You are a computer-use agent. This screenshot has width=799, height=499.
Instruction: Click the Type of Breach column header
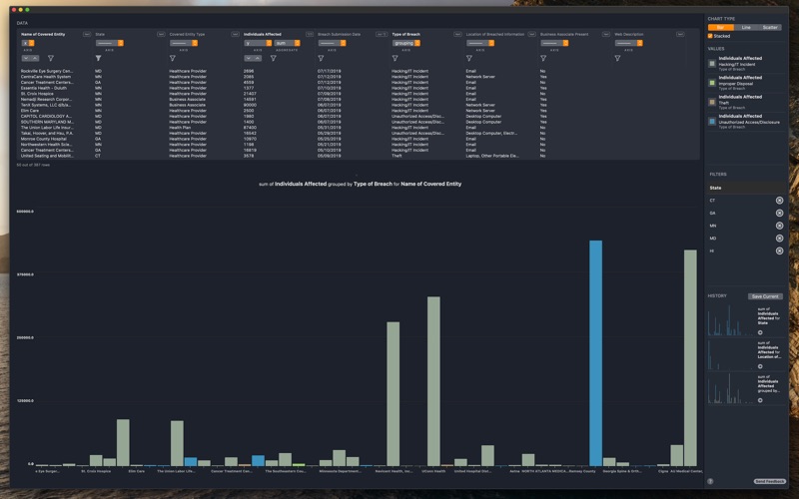click(406, 34)
